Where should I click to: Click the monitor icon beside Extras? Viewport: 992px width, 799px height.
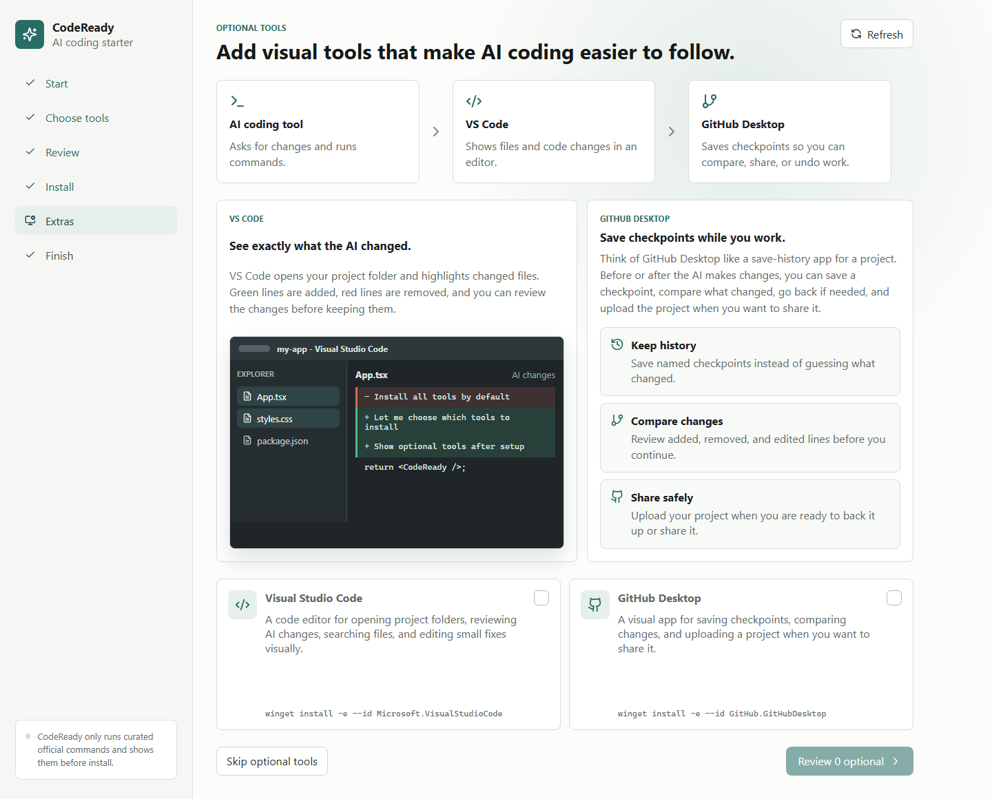click(x=30, y=220)
